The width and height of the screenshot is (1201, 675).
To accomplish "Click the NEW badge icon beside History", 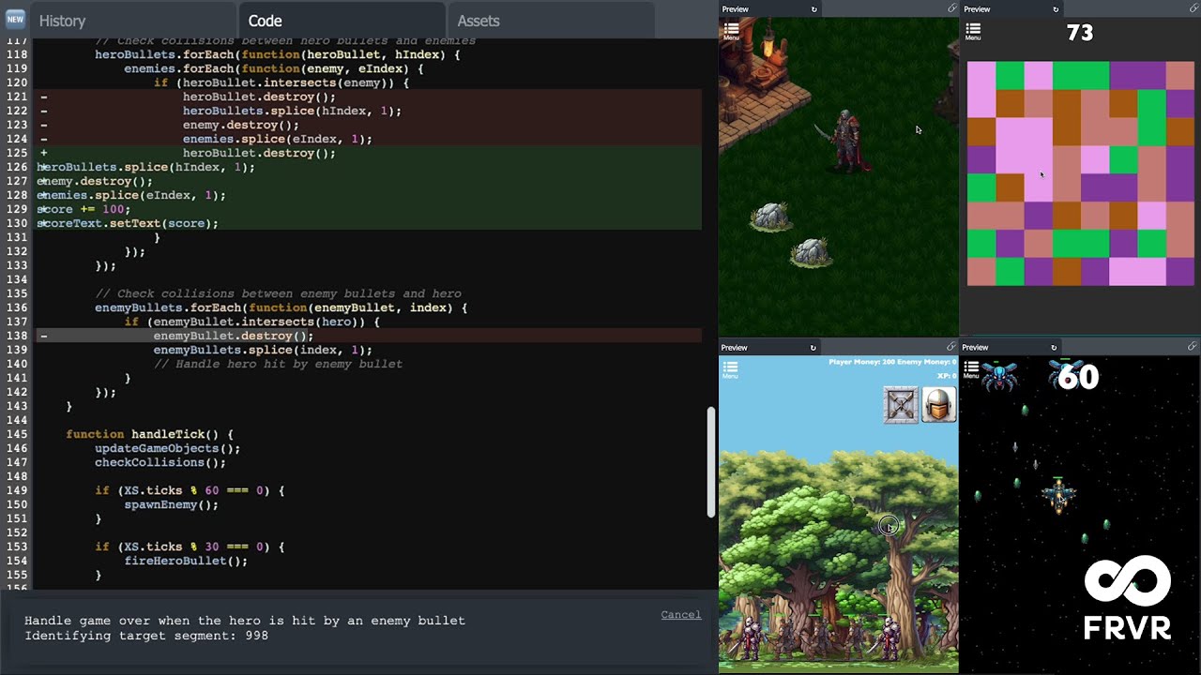I will 15,19.
